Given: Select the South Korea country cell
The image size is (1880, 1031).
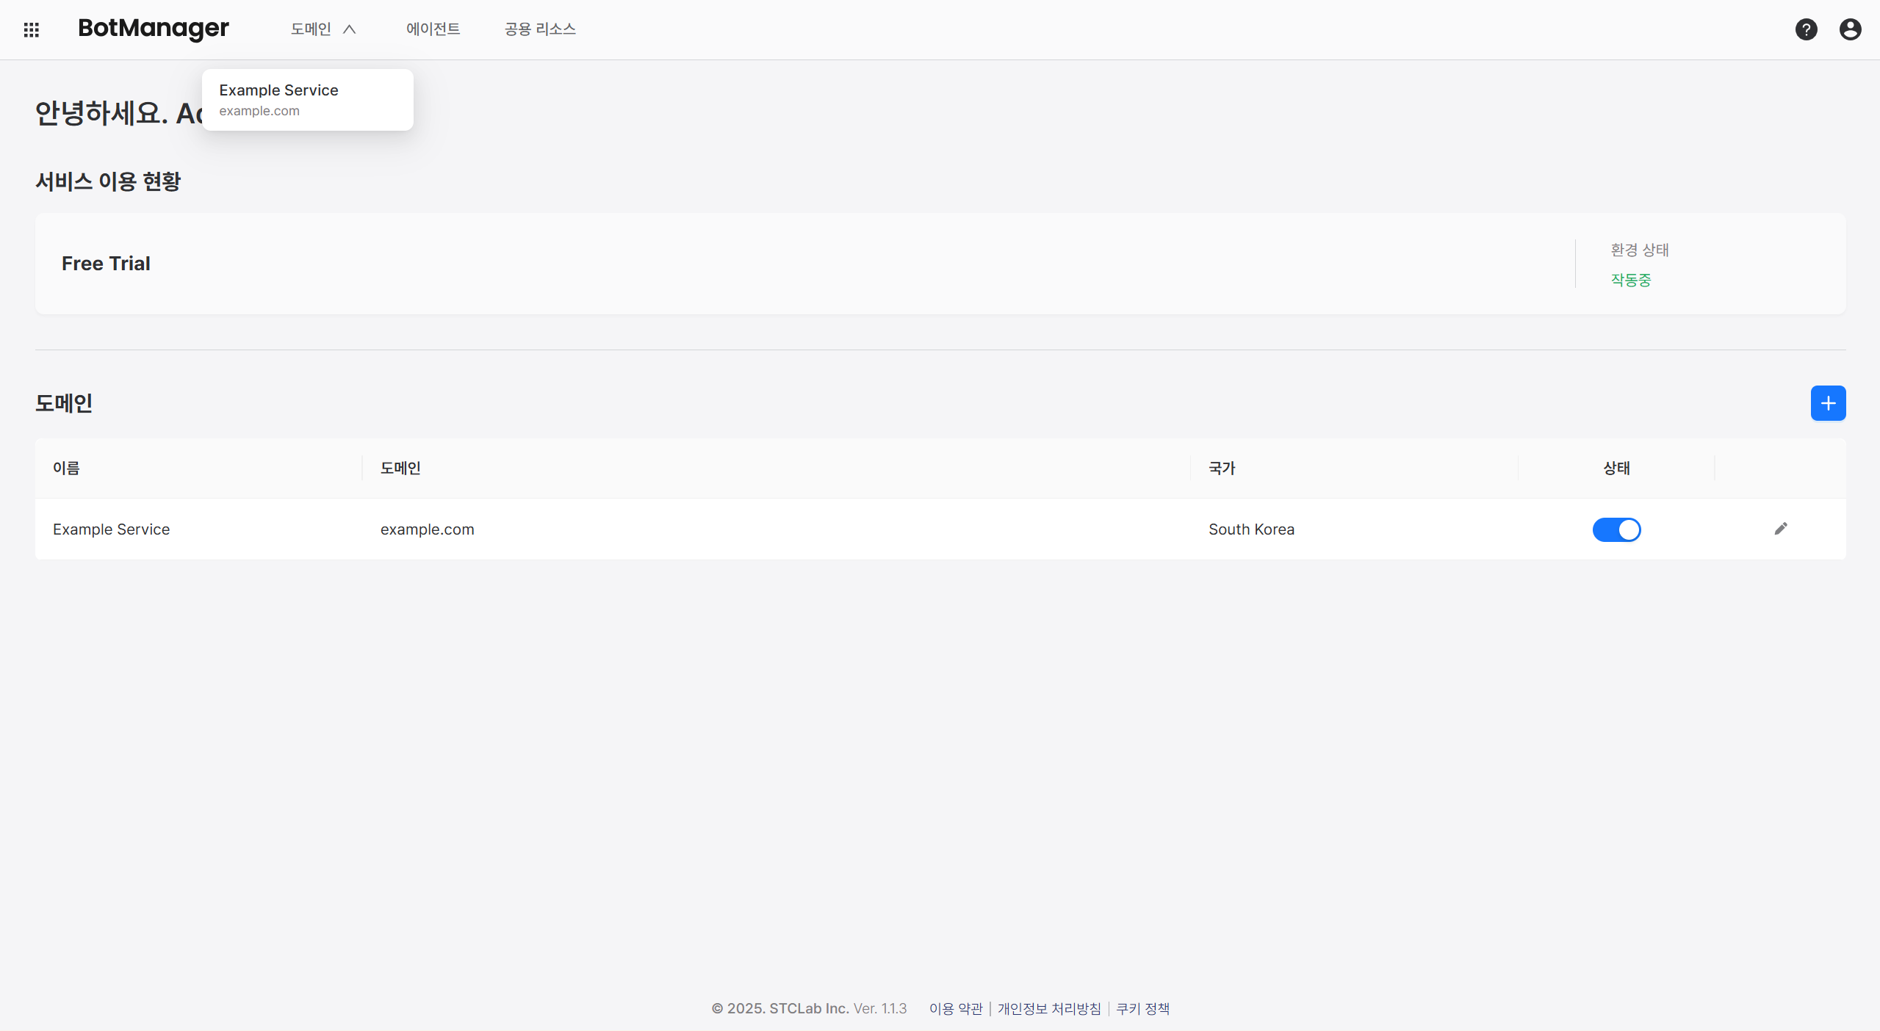Looking at the screenshot, I should click(x=1251, y=529).
